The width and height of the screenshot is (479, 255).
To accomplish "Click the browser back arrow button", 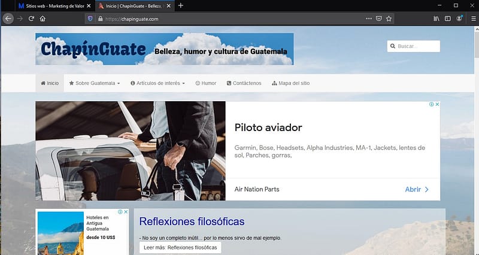I will tap(8, 19).
